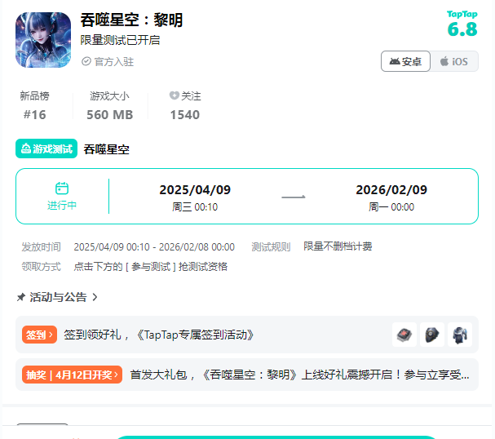Click the 游戏大小 560 MB value
The width and height of the screenshot is (495, 439).
(x=110, y=114)
